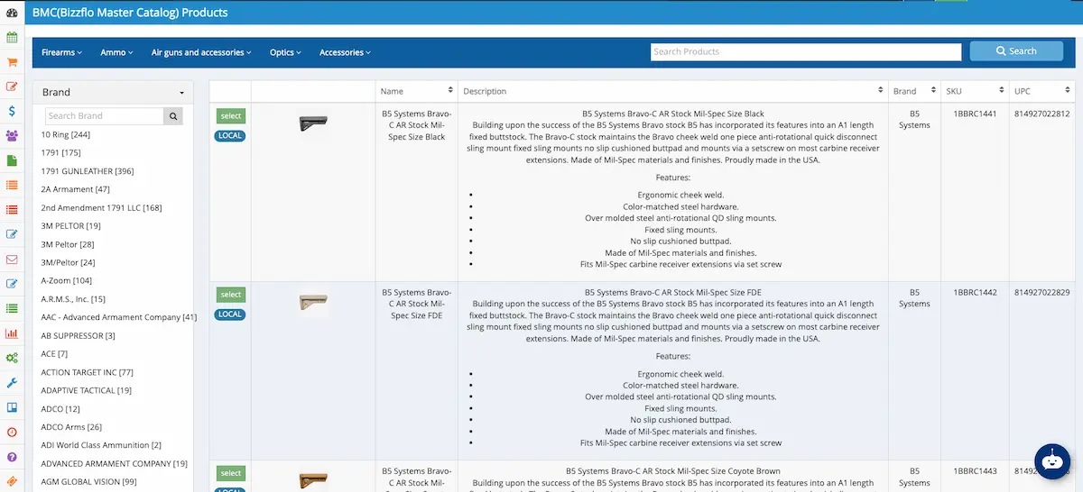The height and width of the screenshot is (492, 1083).
Task: Click the magnifier icon beside Search Brand
Action: coord(173,116)
